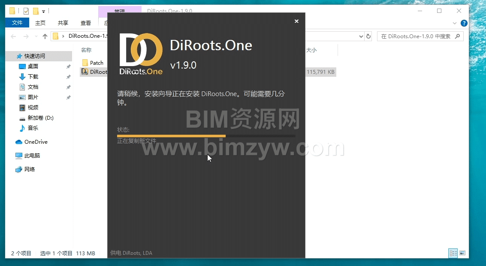486x266 pixels.
Task: Click the "供电 DiRoots, LDA" footer text
Action: click(x=131, y=253)
